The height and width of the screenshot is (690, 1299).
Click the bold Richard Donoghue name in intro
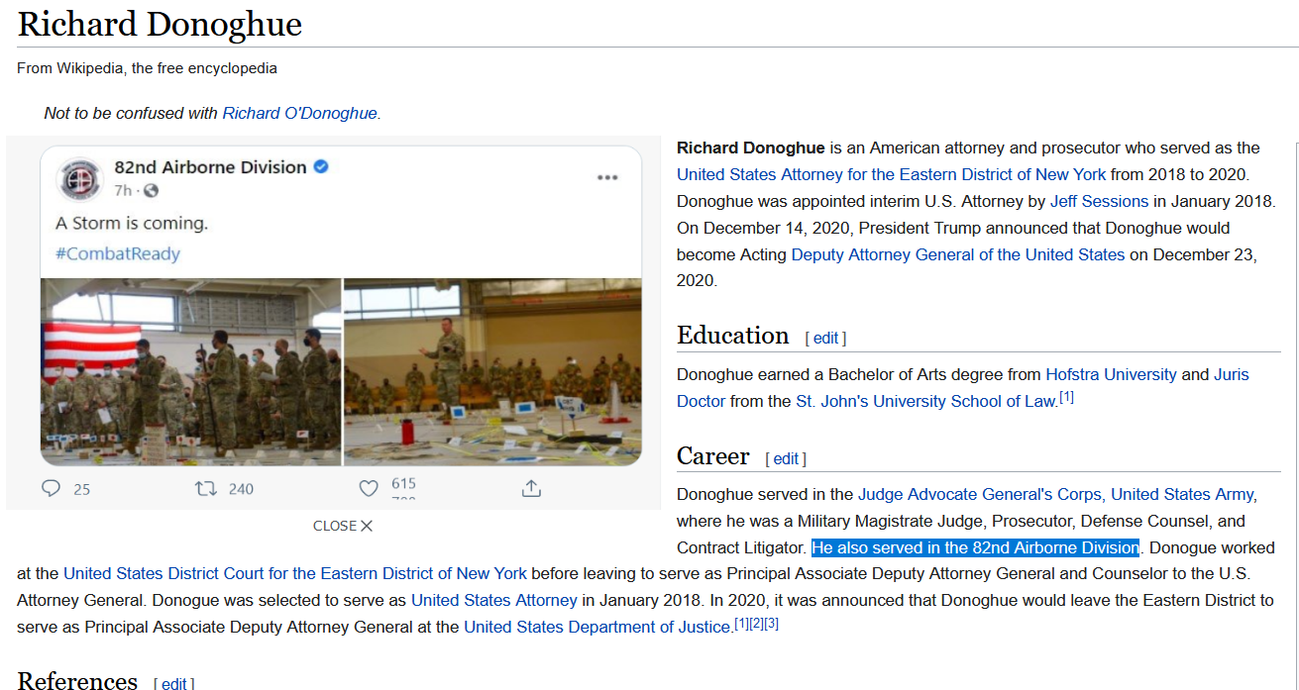[x=751, y=148]
